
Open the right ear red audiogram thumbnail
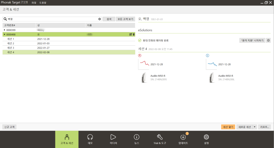tap(144, 64)
